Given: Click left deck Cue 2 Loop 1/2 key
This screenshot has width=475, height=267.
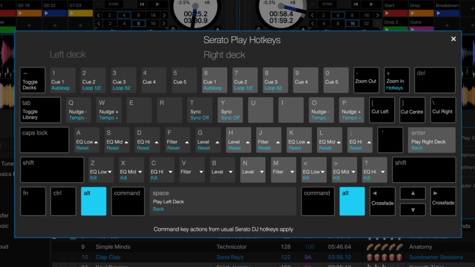Looking at the screenshot, I should pyautogui.click(x=94, y=80).
